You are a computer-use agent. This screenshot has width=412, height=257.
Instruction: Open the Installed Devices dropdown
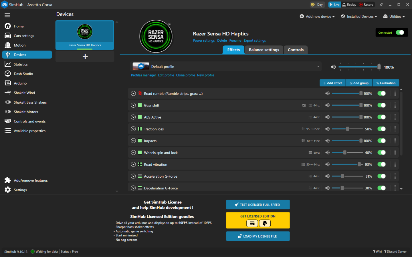tap(359, 17)
